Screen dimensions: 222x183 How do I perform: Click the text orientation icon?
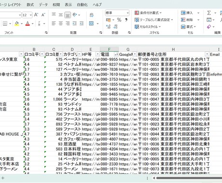75,15
